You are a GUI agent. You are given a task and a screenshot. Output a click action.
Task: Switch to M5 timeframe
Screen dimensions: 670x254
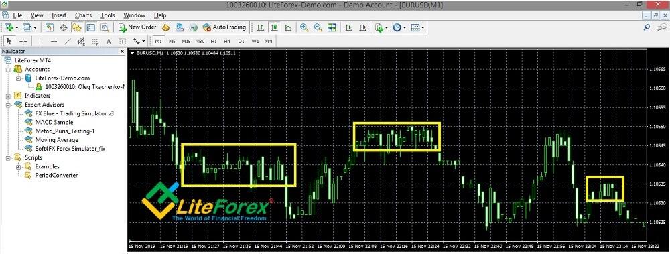(172, 41)
